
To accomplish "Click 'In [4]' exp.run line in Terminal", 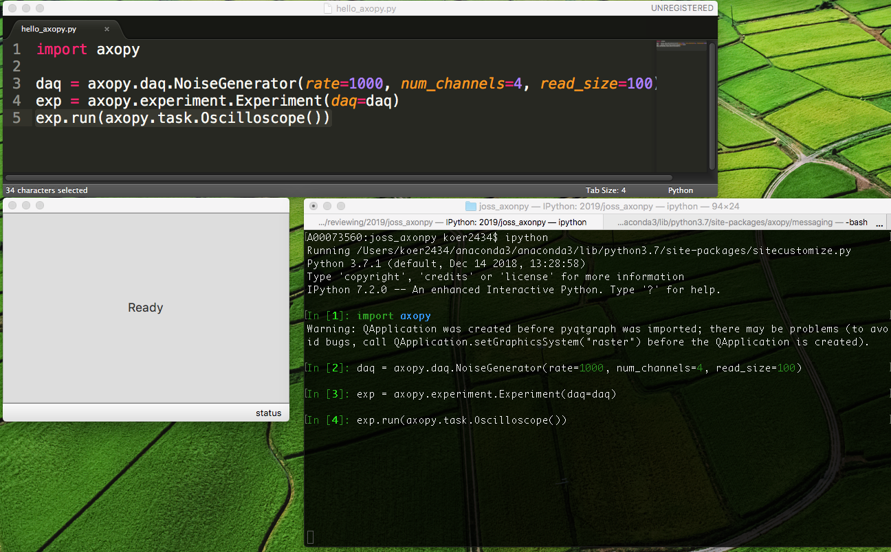I will click(x=437, y=420).
